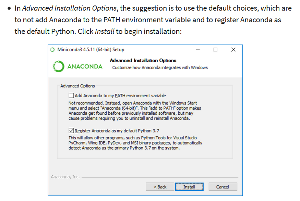Image resolution: width=300 pixels, height=201 pixels.
Task: Start installation with the Install button
Action: coord(189,187)
